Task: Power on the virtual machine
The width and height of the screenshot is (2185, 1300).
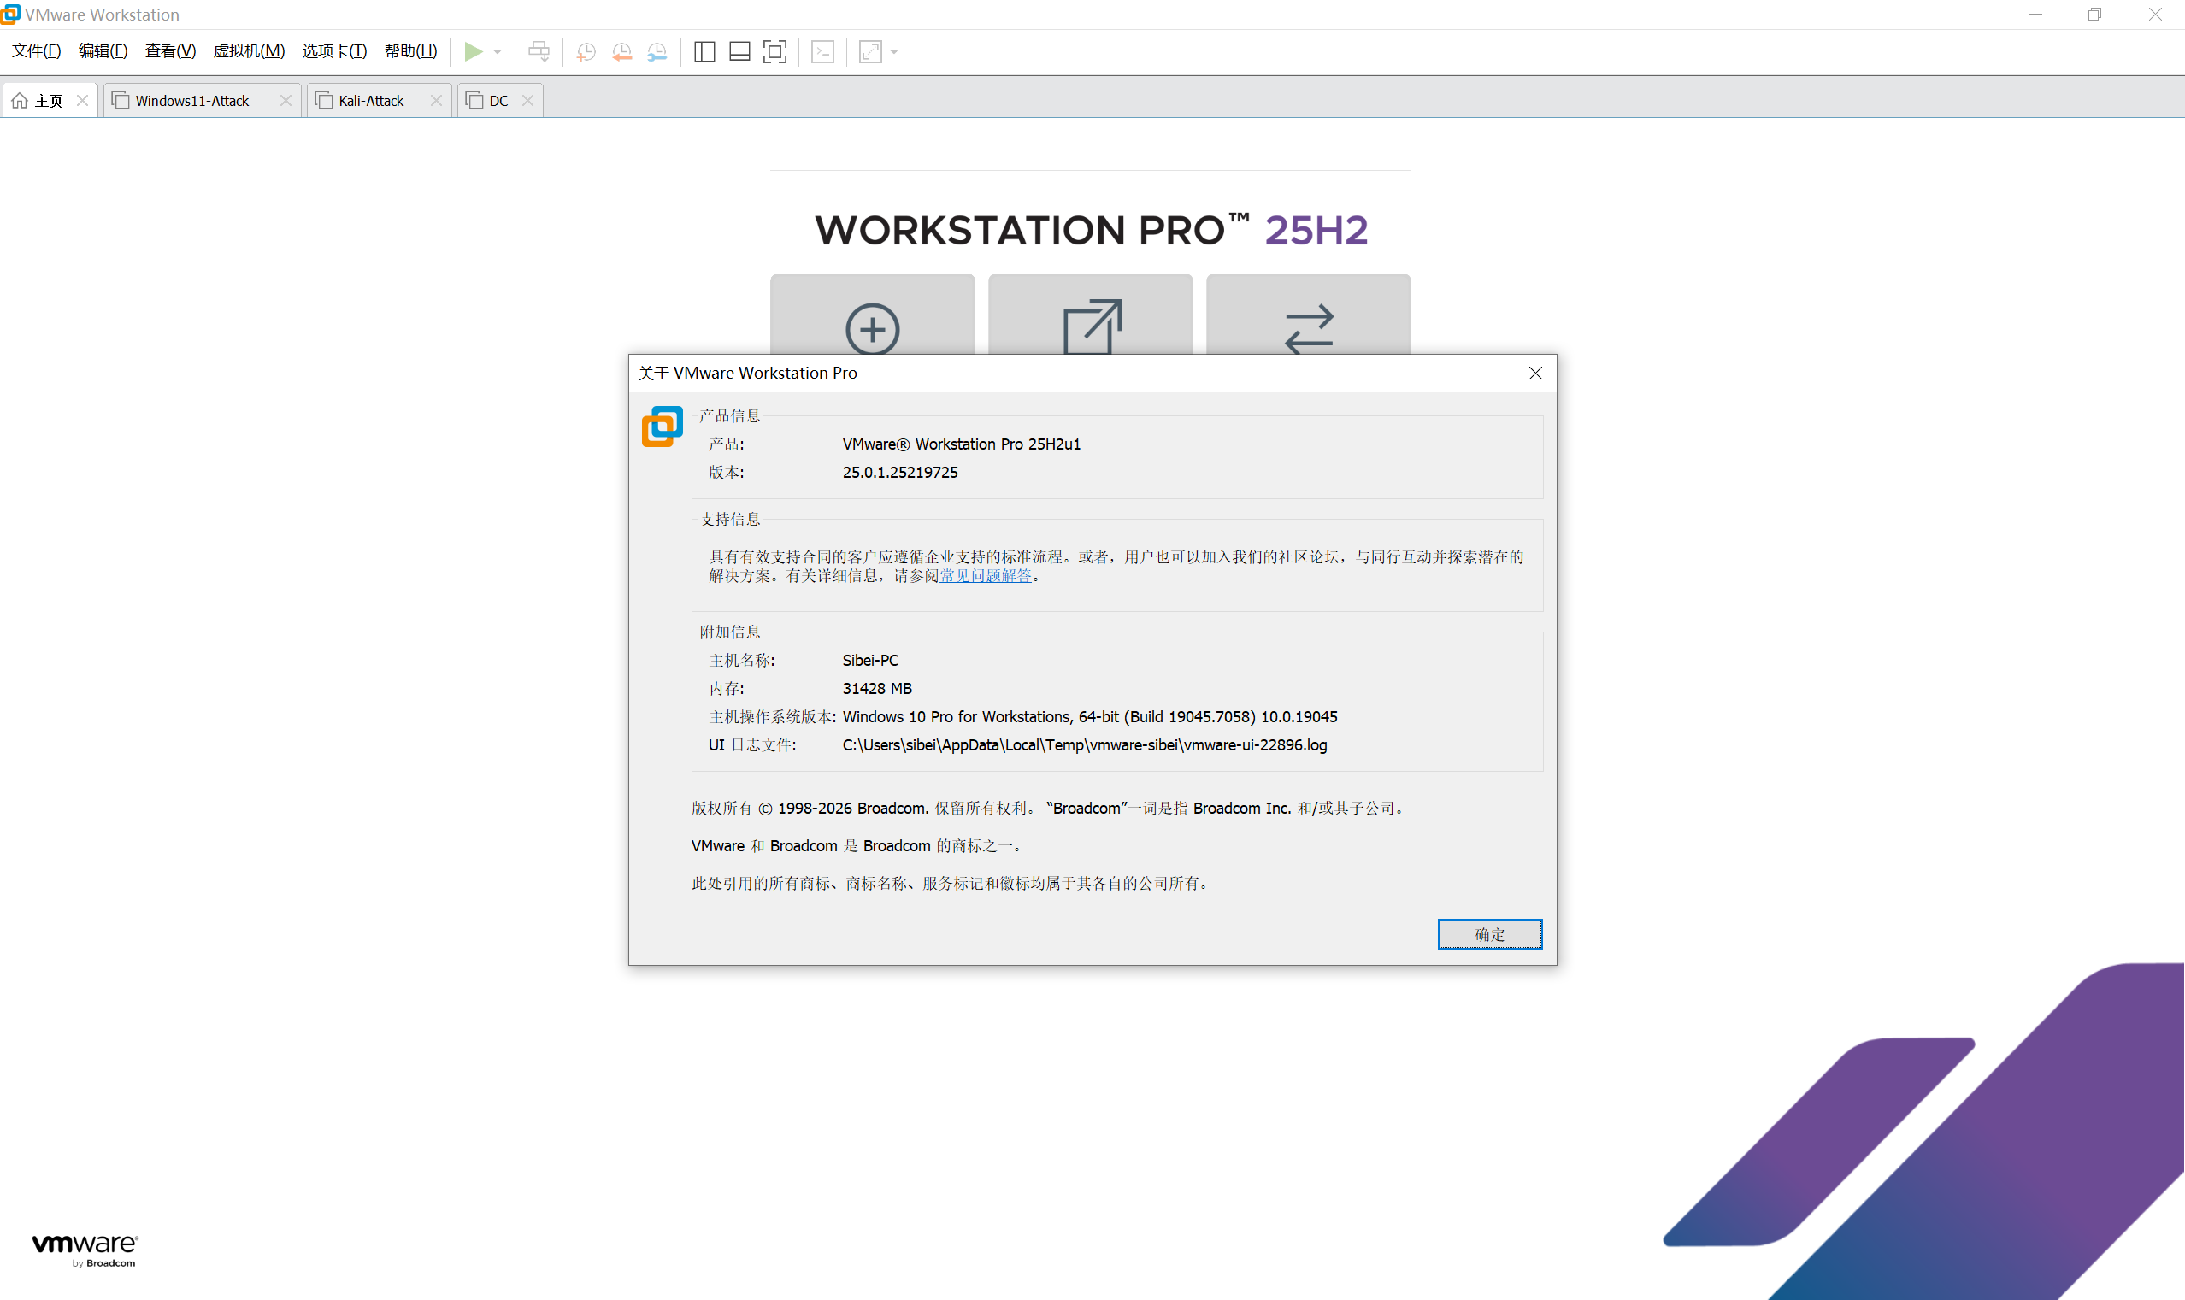Action: point(474,51)
